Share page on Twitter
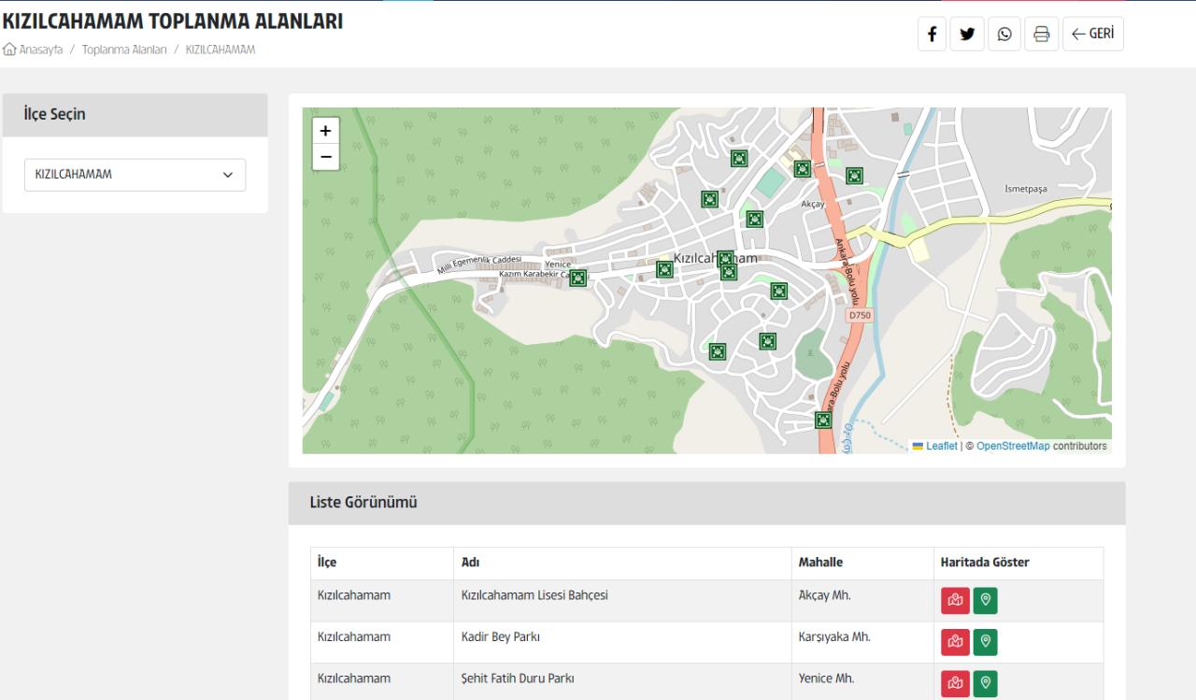Viewport: 1196px width, 700px height. tap(968, 35)
